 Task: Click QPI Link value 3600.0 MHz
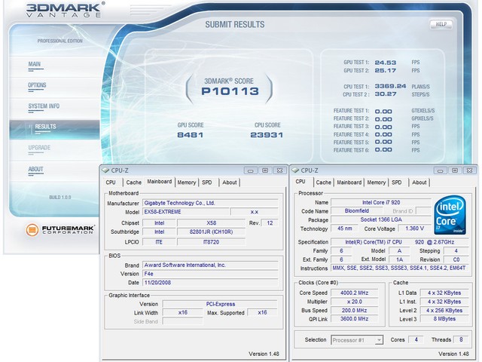coord(354,319)
